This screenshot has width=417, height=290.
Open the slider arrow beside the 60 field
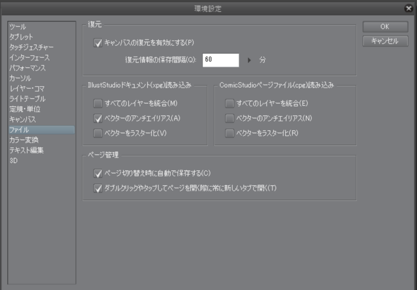(x=249, y=60)
